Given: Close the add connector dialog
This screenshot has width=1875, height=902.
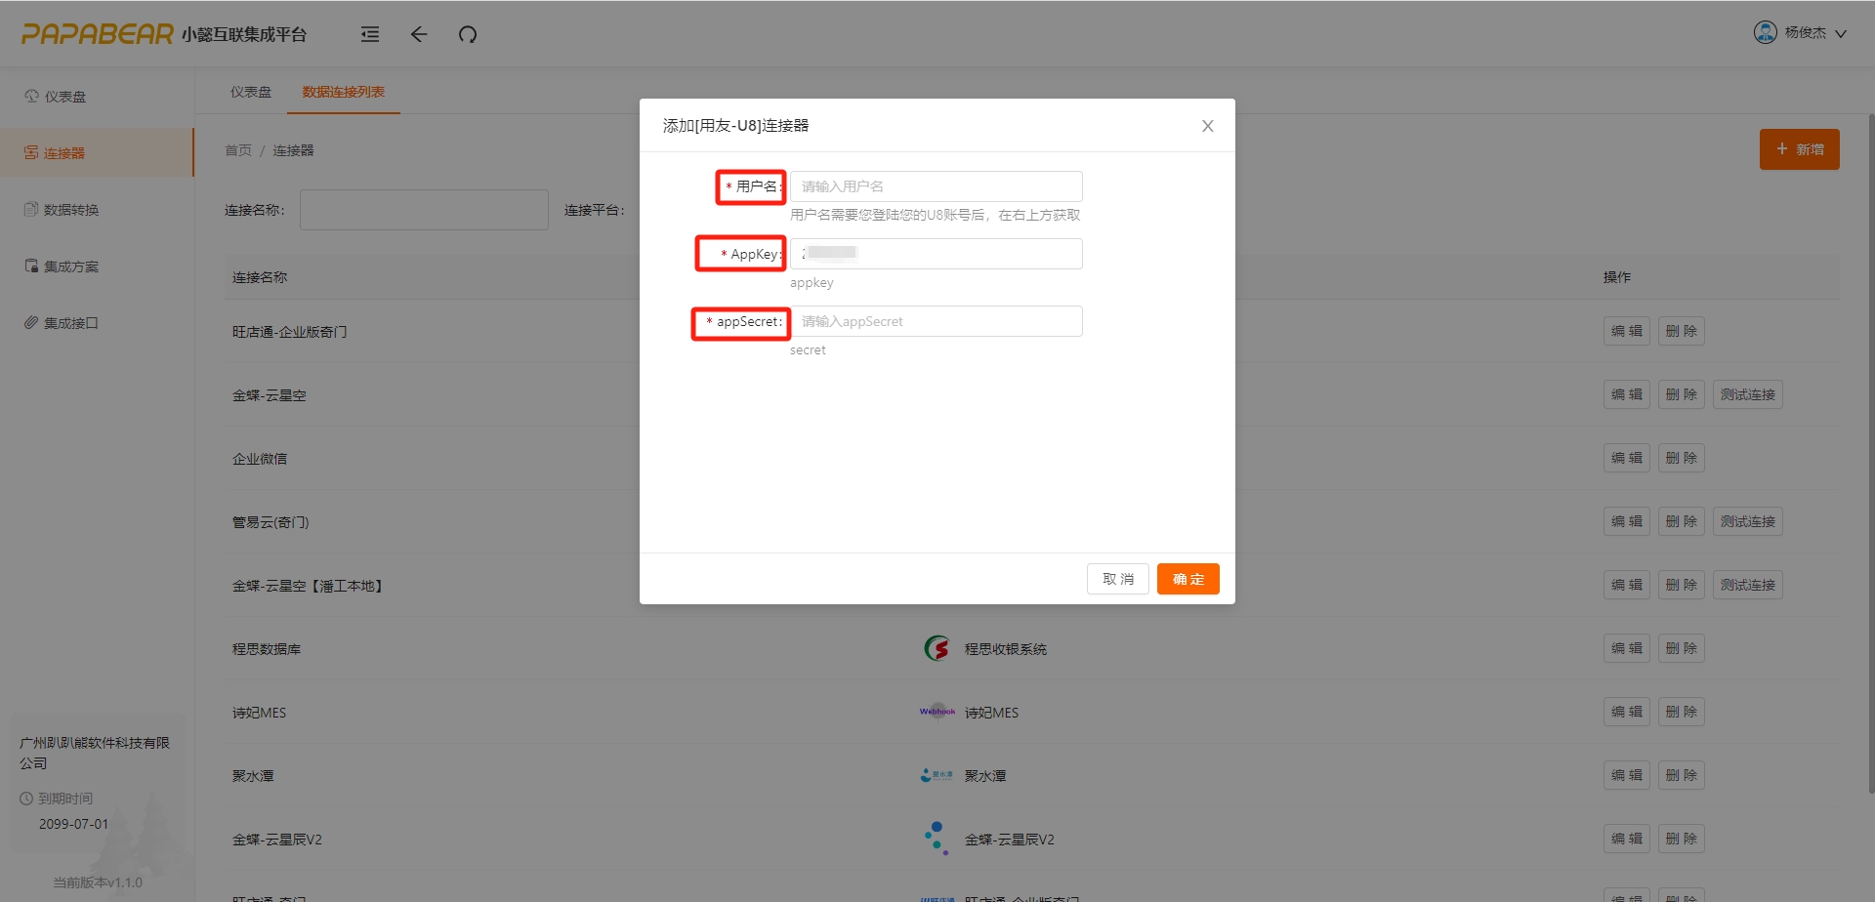Looking at the screenshot, I should coord(1207,126).
